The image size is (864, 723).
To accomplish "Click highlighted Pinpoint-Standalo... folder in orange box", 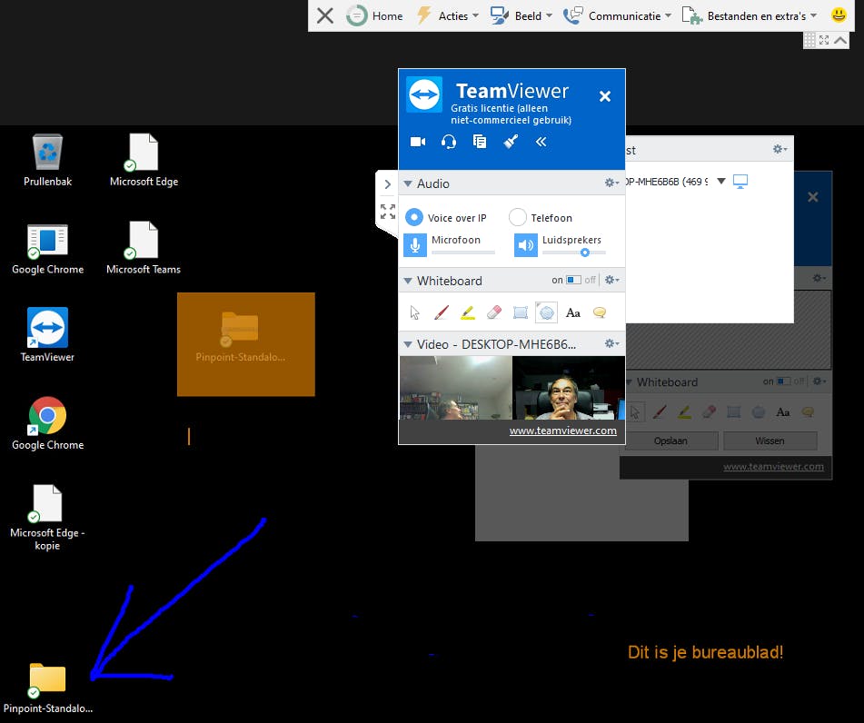I will (240, 337).
